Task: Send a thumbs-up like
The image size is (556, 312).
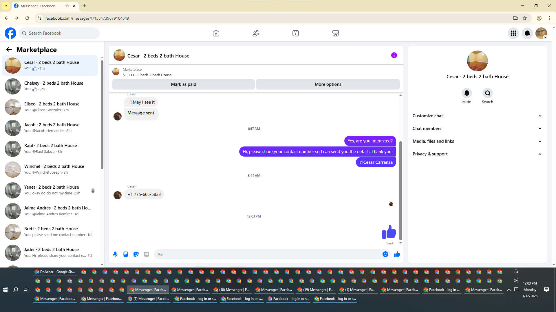Action: pos(397,254)
